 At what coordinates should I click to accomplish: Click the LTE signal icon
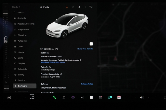[x=91, y=7]
